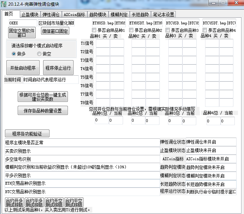
Task: Check the 是否启用品种4 checkbox
Action: (205, 30)
